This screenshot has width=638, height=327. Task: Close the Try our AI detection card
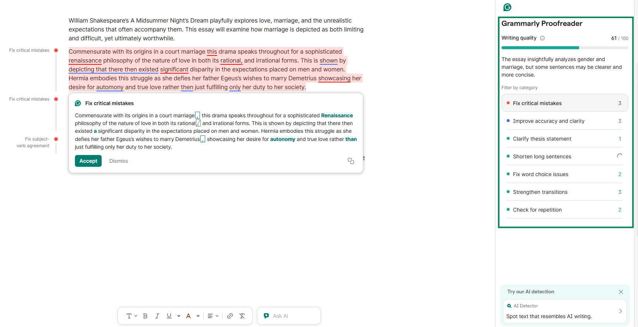621,292
